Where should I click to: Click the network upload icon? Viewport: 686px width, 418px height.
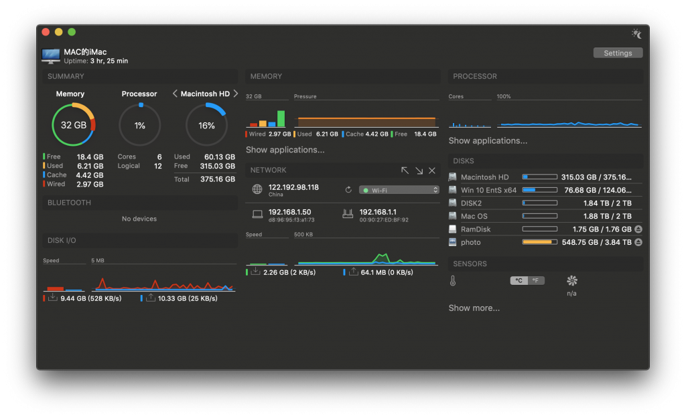(353, 272)
